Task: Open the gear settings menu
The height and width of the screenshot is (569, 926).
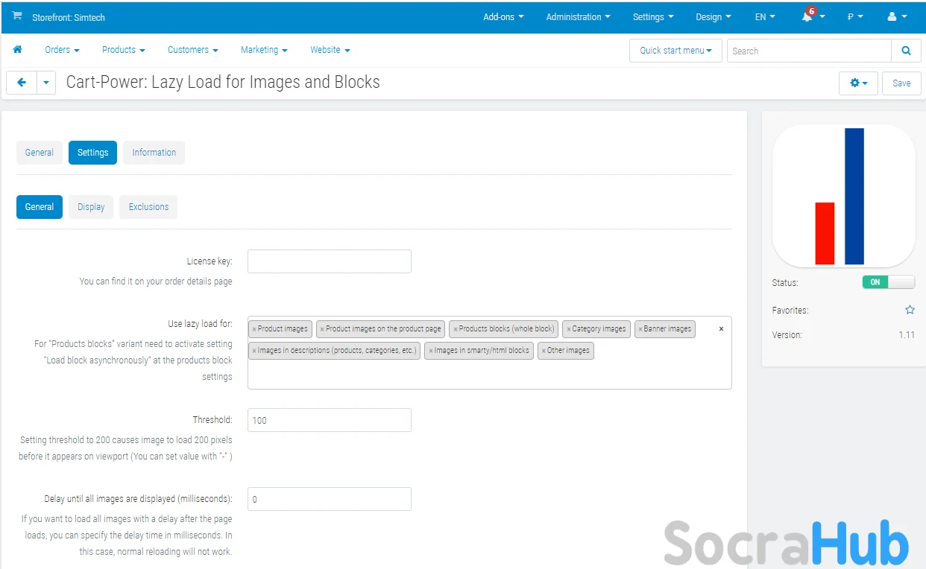Action: 858,83
